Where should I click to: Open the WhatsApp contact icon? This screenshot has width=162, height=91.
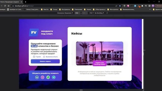click(x=48, y=77)
